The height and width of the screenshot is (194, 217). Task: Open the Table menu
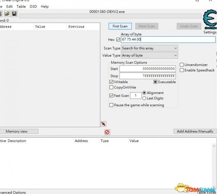[x=21, y=6]
